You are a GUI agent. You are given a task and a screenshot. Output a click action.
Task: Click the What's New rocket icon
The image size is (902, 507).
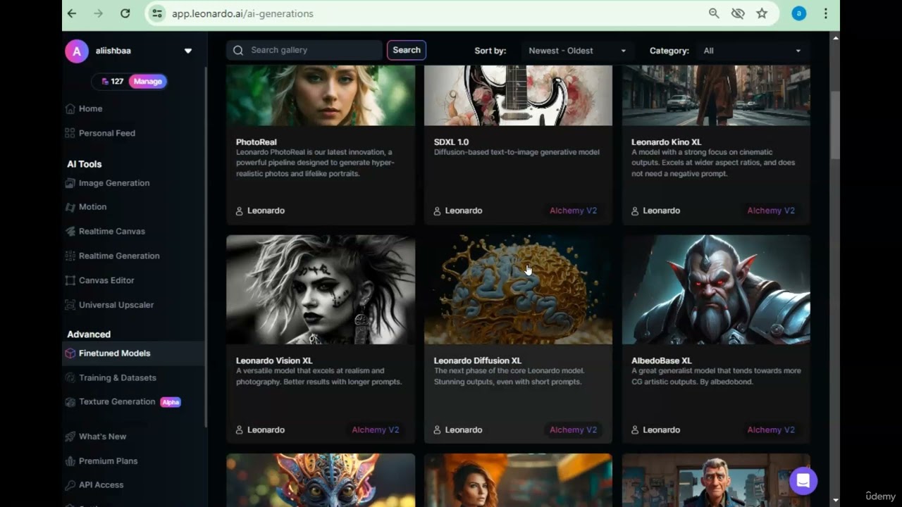70,437
